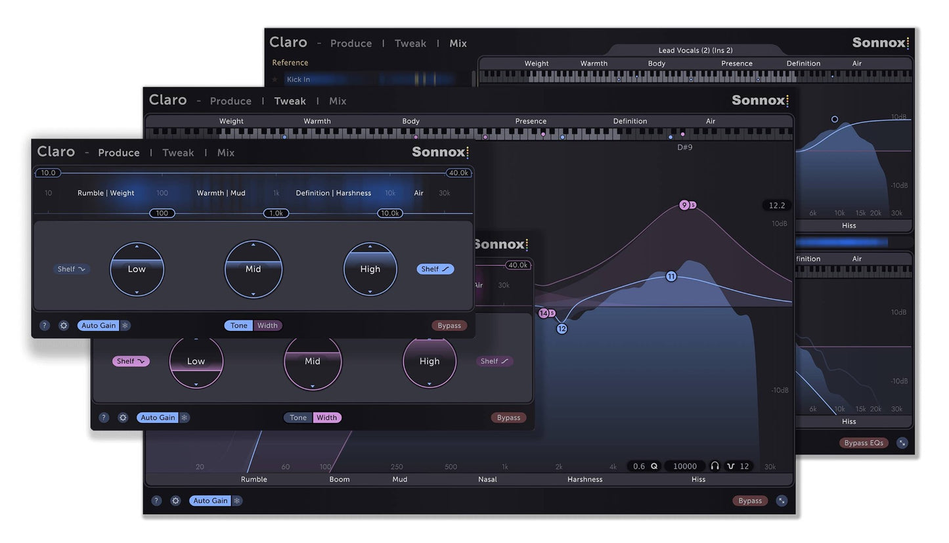949x543 pixels.
Task: Expand the Lead Vocals (2) (Ins 2) track selector
Action: [696, 50]
